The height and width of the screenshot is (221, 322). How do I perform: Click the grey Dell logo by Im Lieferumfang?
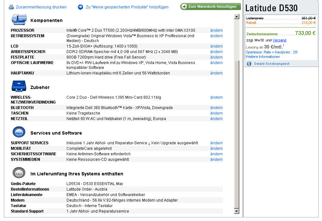[x=19, y=172]
